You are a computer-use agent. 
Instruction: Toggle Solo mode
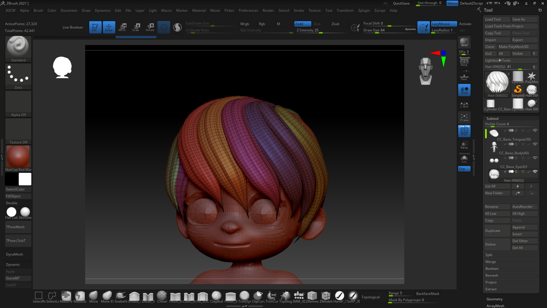tap(464, 159)
